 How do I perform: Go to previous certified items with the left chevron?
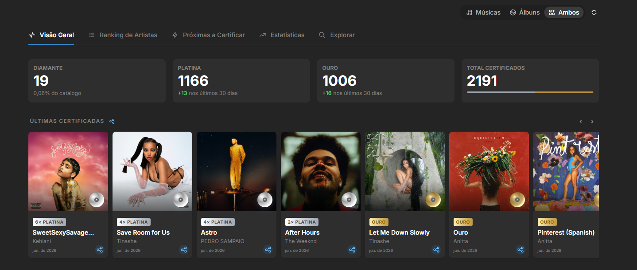click(x=581, y=122)
